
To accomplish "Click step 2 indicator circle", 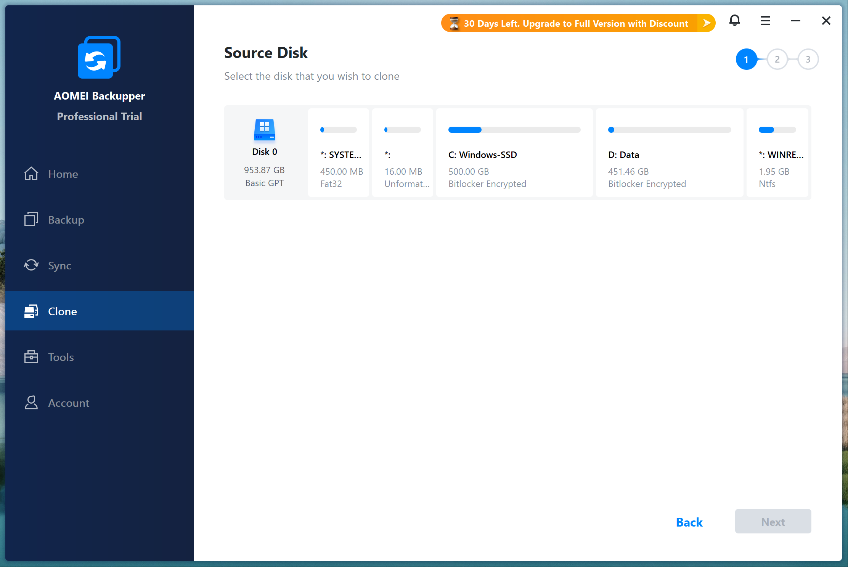I will tap(777, 59).
